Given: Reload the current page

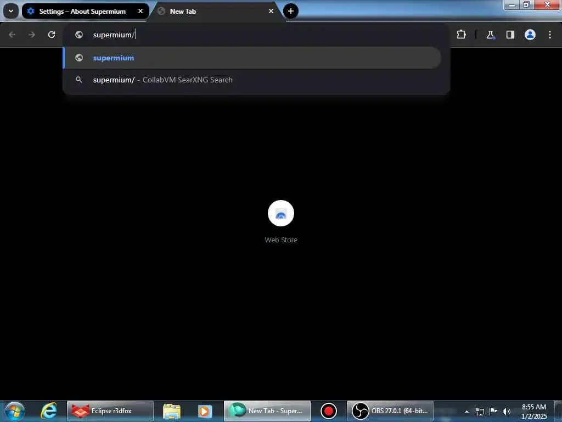Looking at the screenshot, I should click(x=52, y=35).
